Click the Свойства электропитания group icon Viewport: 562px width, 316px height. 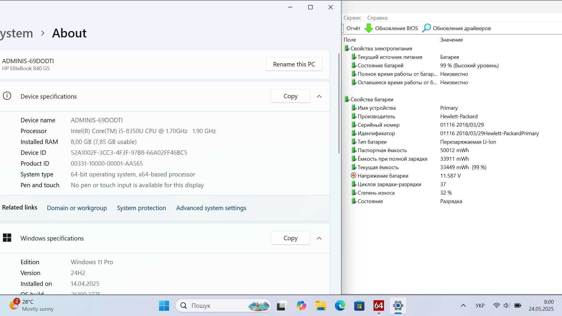[347, 48]
